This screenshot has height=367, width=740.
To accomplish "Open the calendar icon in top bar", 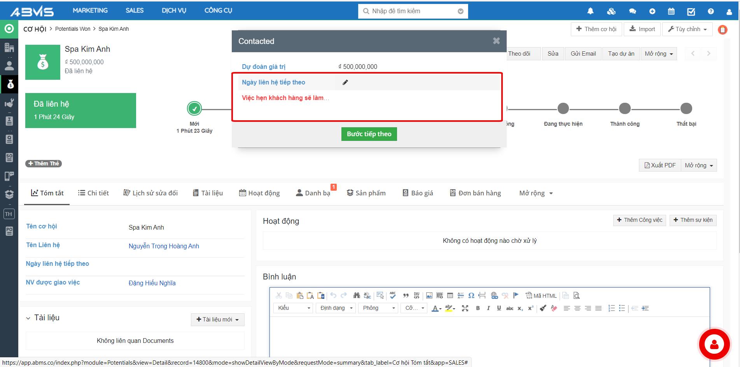I will [671, 11].
